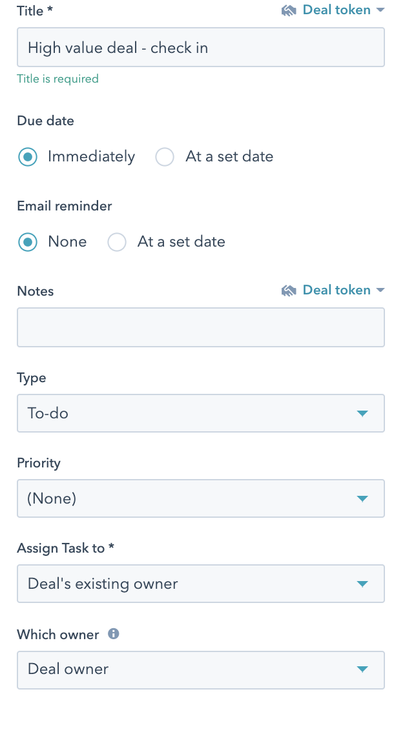Click the Deal token link above the Notes field
The image size is (416, 736).
click(337, 291)
